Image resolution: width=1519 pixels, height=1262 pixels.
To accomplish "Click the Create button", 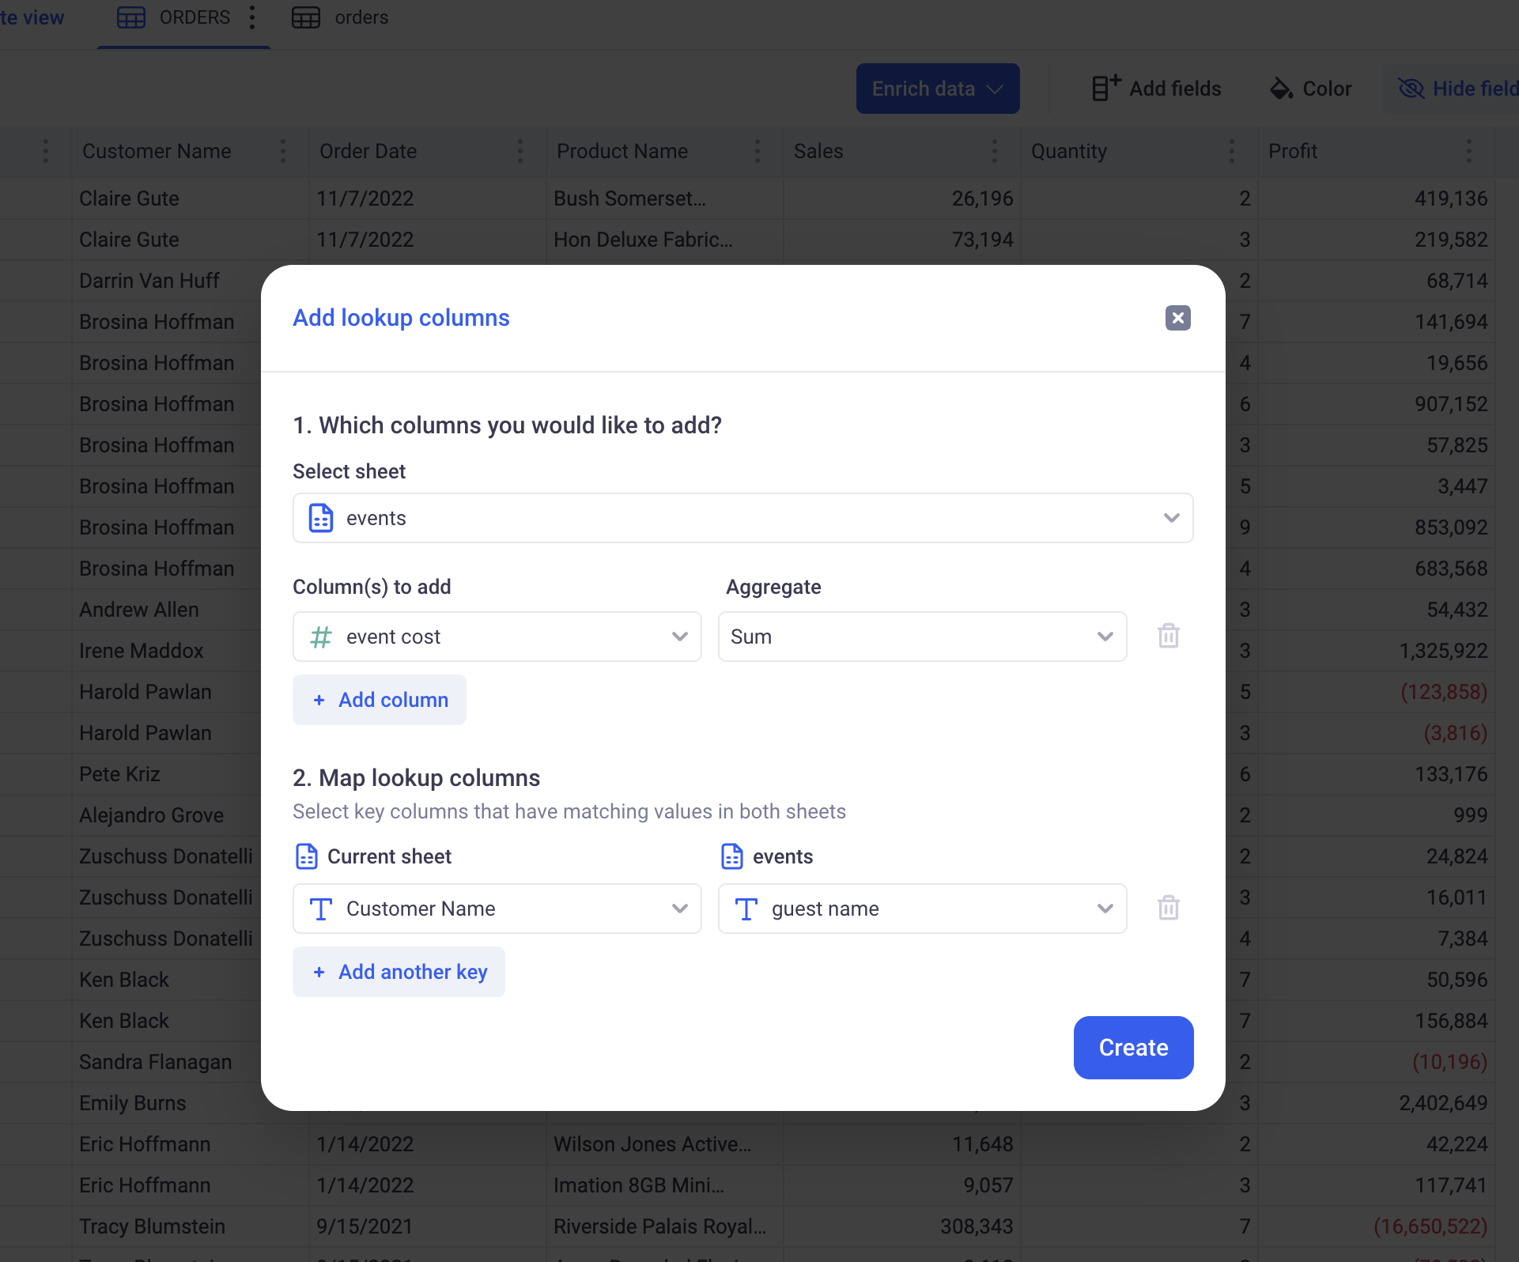I will click(x=1132, y=1047).
